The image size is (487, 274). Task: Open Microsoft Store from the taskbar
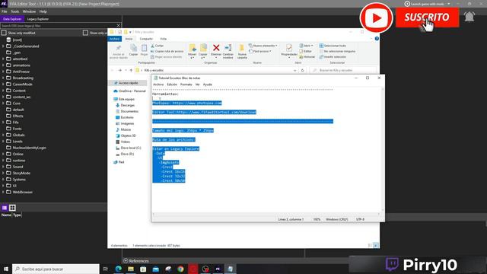[143, 269]
